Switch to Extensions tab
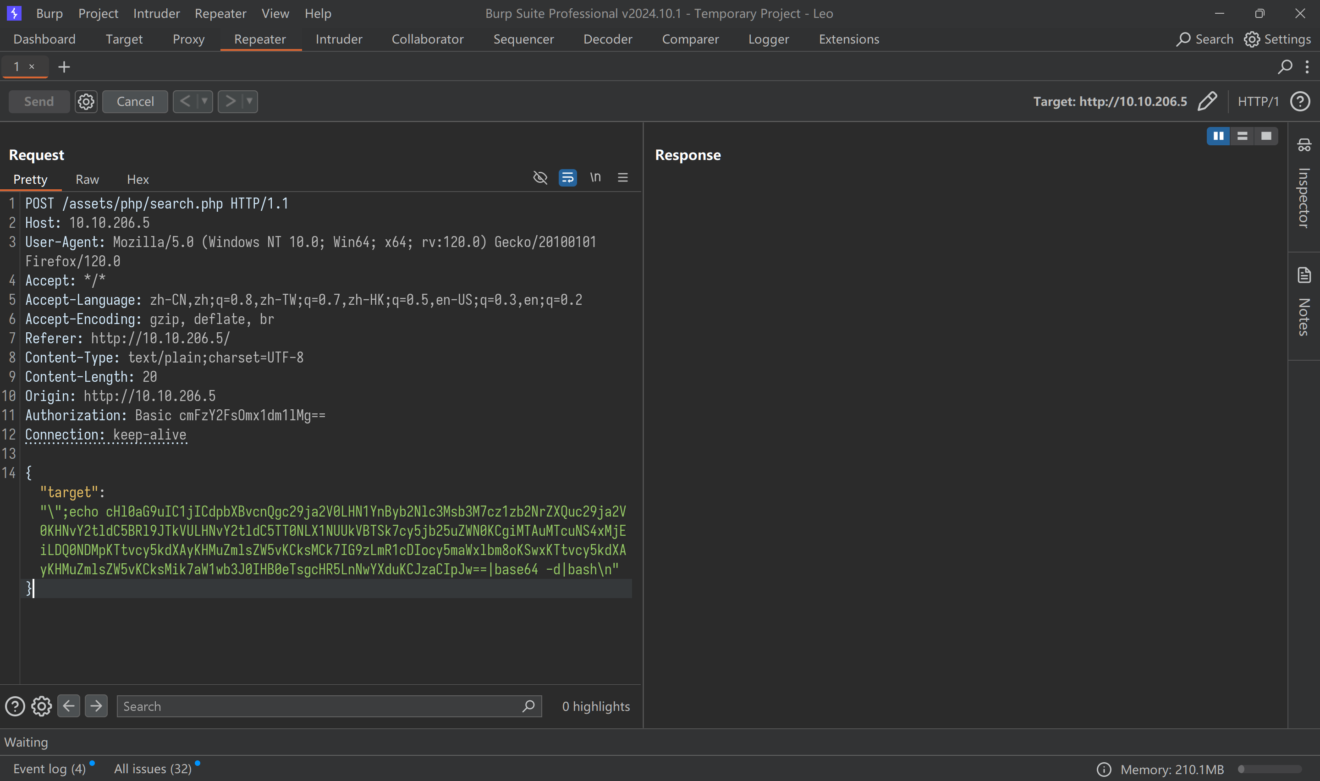1320x781 pixels. point(849,39)
